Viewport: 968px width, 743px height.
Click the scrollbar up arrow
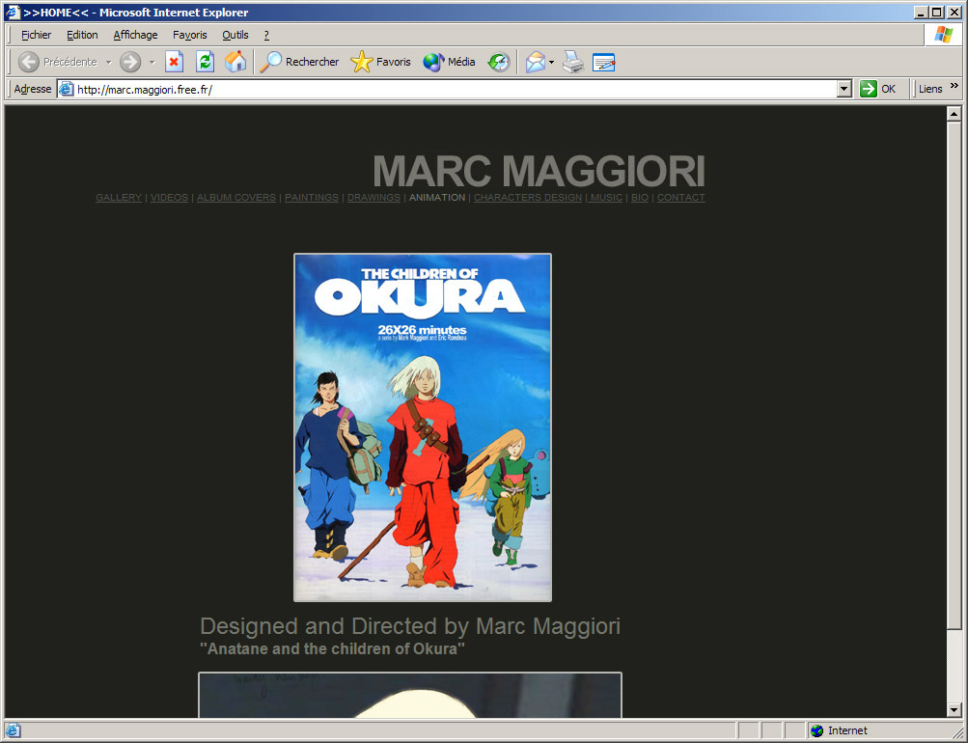954,114
